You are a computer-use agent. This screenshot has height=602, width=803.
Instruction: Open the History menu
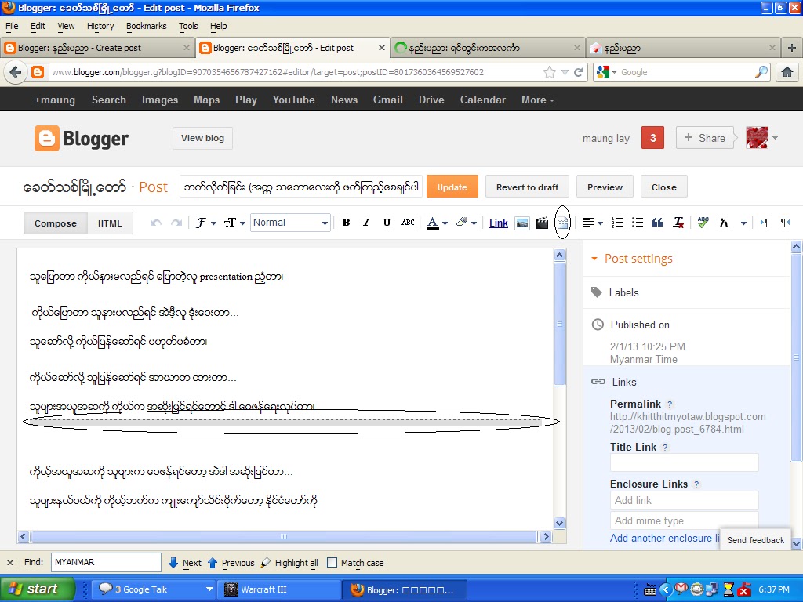point(100,26)
